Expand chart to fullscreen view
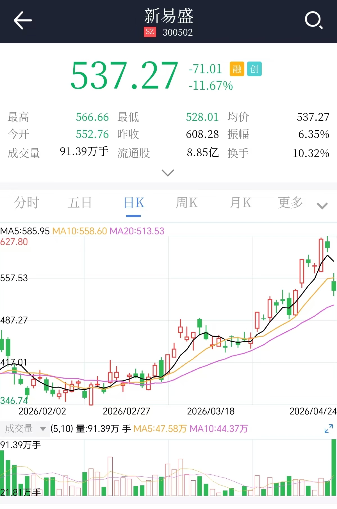This screenshot has width=337, height=509. (328, 429)
